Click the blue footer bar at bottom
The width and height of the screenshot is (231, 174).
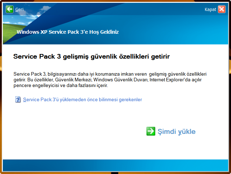point(115,165)
